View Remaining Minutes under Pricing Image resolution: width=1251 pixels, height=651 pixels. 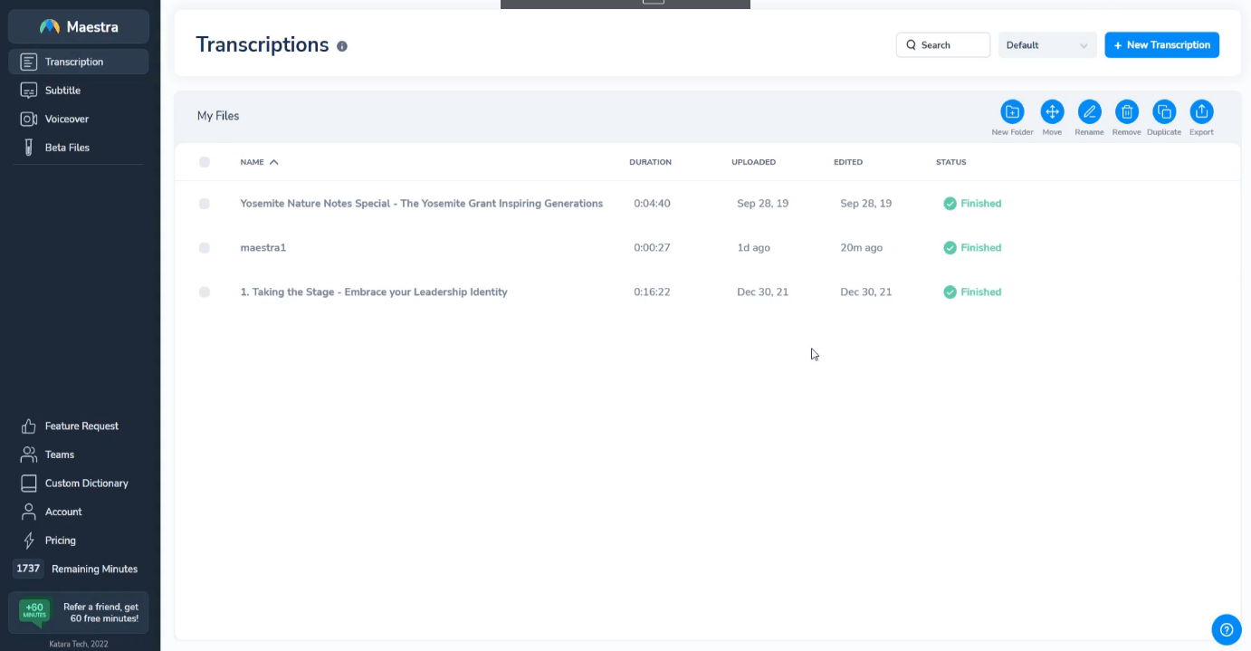[93, 569]
